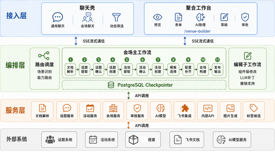Click the 会场服务 building icon
275x152 pixels.
[113, 108]
